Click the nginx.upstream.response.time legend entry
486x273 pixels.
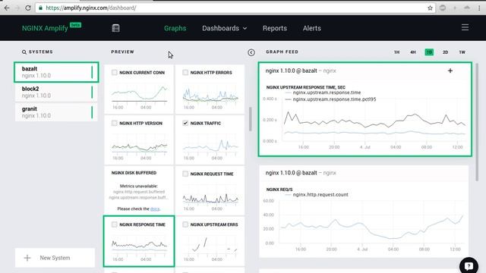coord(323,93)
